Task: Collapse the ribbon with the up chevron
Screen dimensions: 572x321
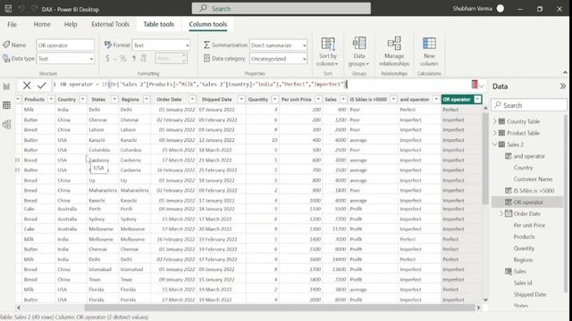Action: 565,73
